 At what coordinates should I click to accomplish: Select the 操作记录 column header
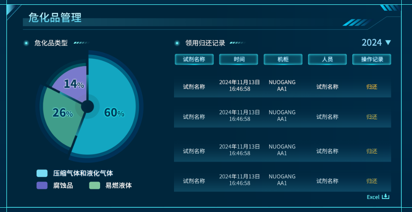point(372,59)
